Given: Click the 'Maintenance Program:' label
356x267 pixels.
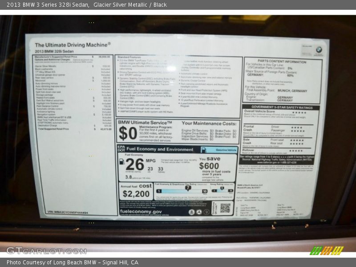Looking at the screenshot, I should click(x=156, y=127).
